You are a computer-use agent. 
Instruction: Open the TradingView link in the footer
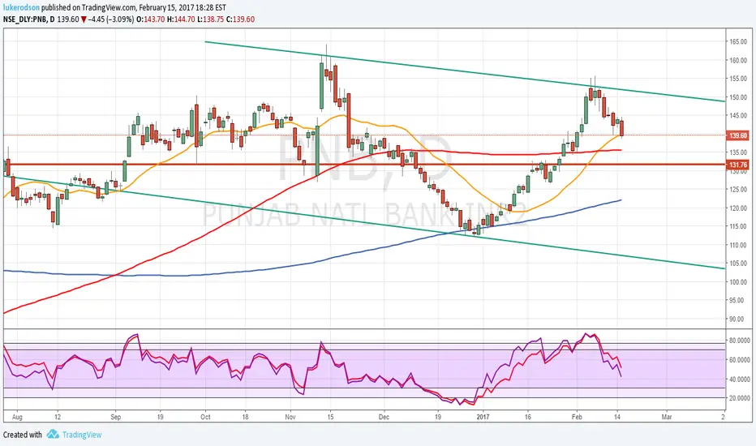point(82,435)
